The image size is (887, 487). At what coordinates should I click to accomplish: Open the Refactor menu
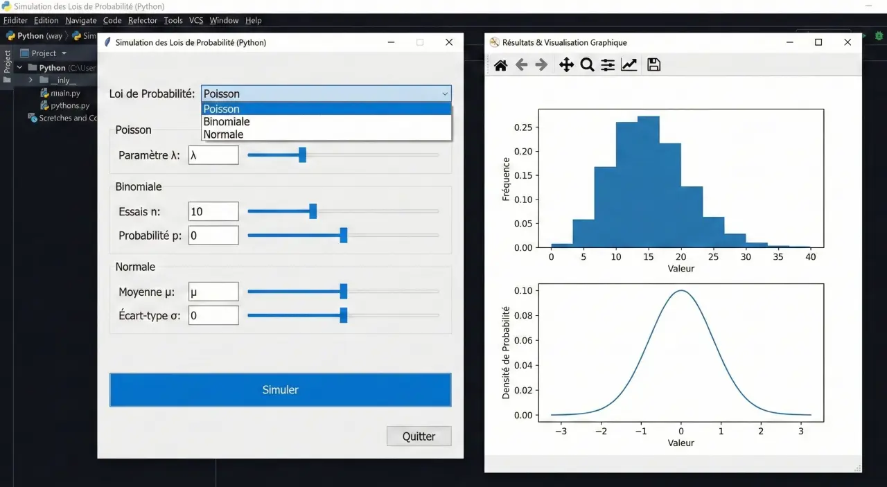pos(143,20)
